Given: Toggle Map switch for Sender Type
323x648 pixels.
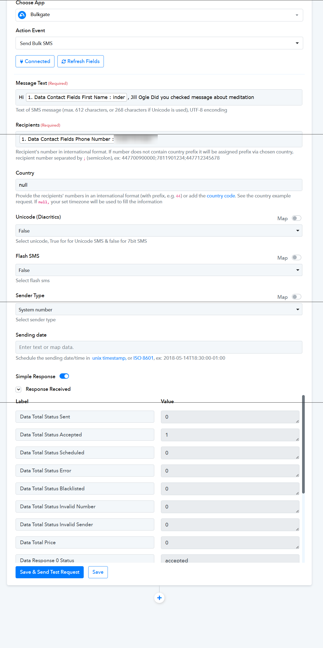Looking at the screenshot, I should (296, 297).
